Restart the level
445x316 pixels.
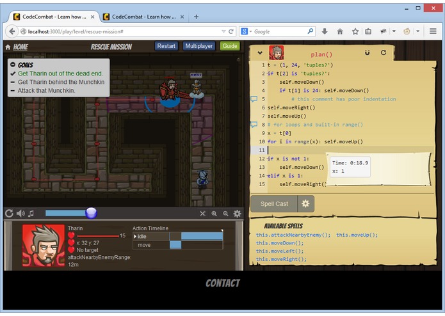click(166, 46)
